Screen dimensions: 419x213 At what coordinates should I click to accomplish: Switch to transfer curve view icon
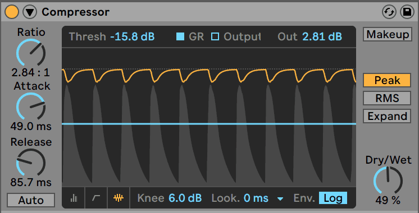pyautogui.click(x=96, y=198)
